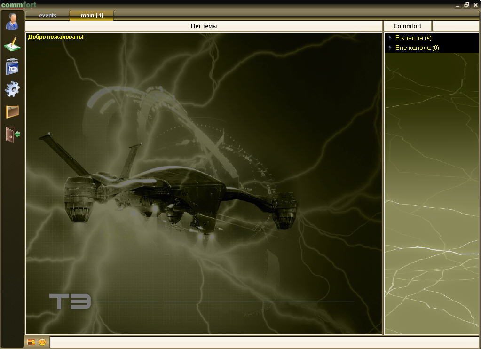Expand the 'Вне канала (0)' arrow

[390, 48]
